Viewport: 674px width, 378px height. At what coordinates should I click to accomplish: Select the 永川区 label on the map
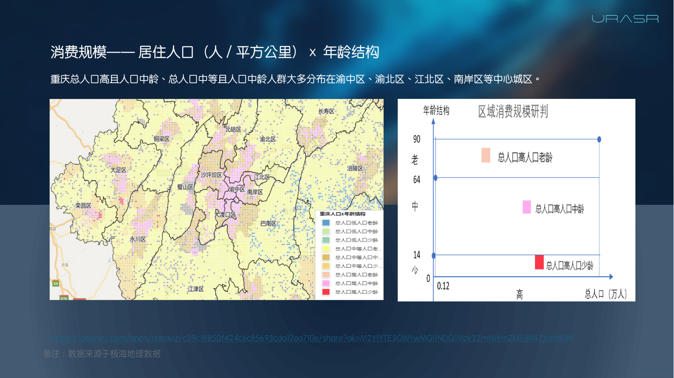(x=138, y=239)
